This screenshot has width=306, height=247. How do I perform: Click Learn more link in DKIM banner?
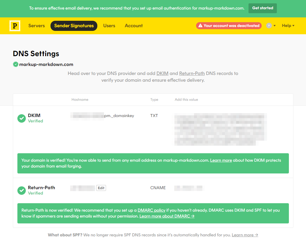pyautogui.click(x=221, y=160)
